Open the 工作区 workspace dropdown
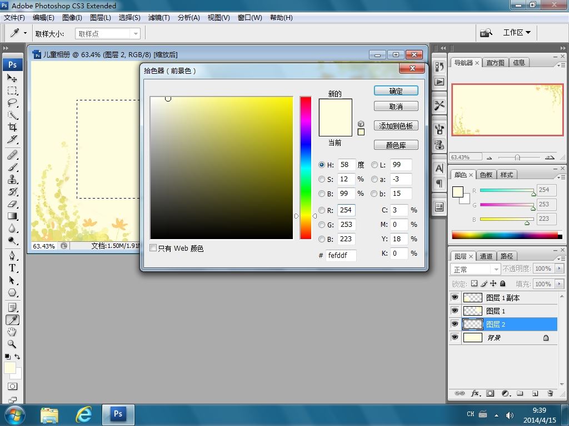The height and width of the screenshot is (426, 569). coord(517,33)
